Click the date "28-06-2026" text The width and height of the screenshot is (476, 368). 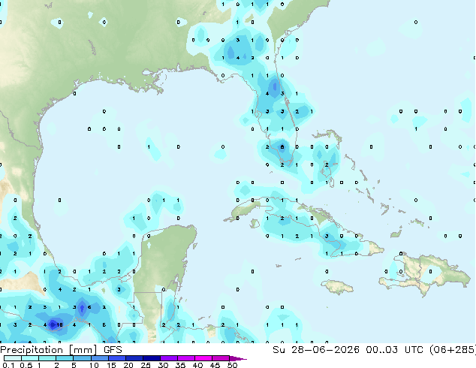tap(325, 350)
